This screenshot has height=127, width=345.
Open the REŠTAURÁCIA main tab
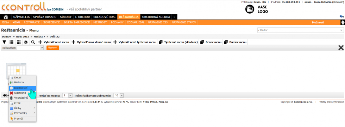[129, 17]
